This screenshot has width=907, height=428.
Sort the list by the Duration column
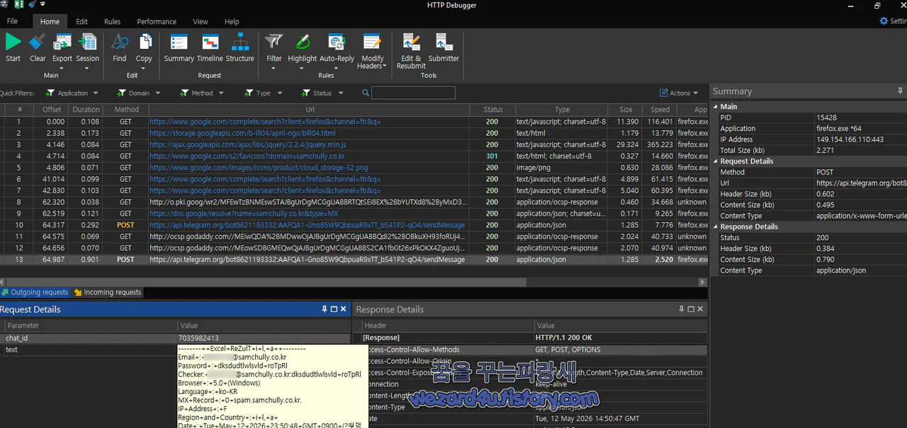coord(86,110)
